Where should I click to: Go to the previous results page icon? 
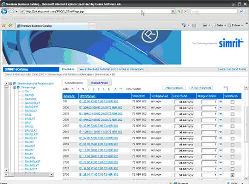[78, 89]
